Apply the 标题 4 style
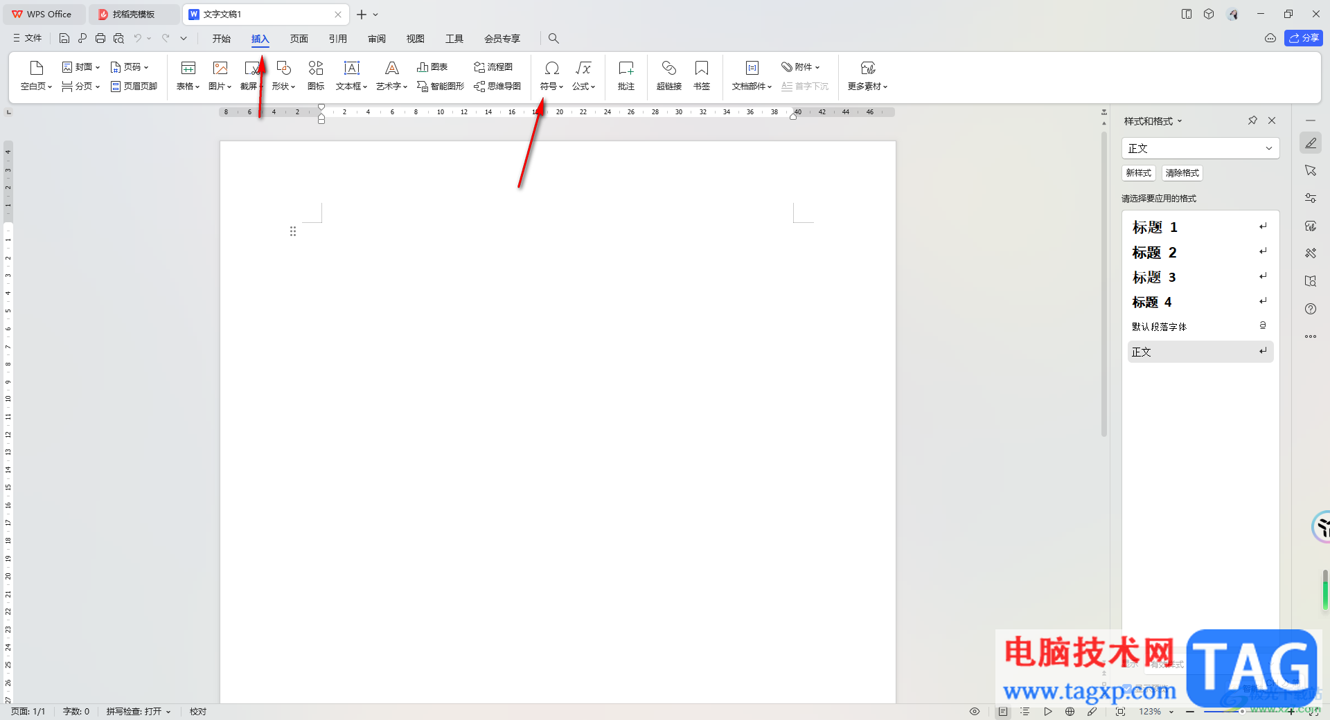This screenshot has width=1330, height=720. [x=1200, y=302]
